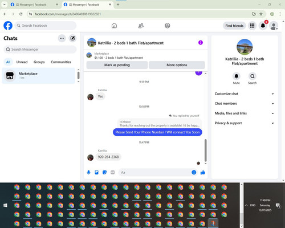This screenshot has height=228, width=285.
Task: Expand Chat members section
Action: coord(245,104)
